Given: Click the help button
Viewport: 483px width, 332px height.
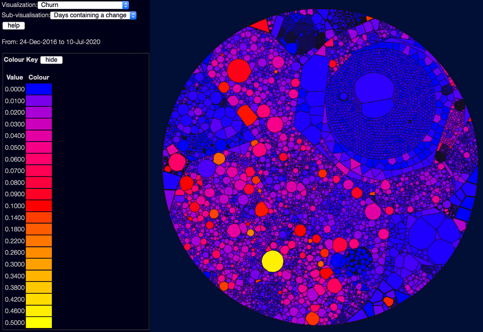Looking at the screenshot, I should (x=14, y=26).
